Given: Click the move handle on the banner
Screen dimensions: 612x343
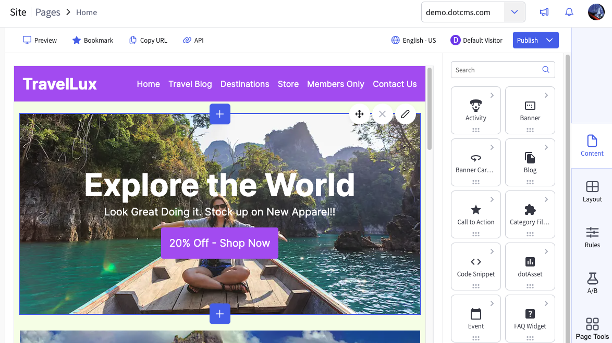Looking at the screenshot, I should tap(360, 114).
